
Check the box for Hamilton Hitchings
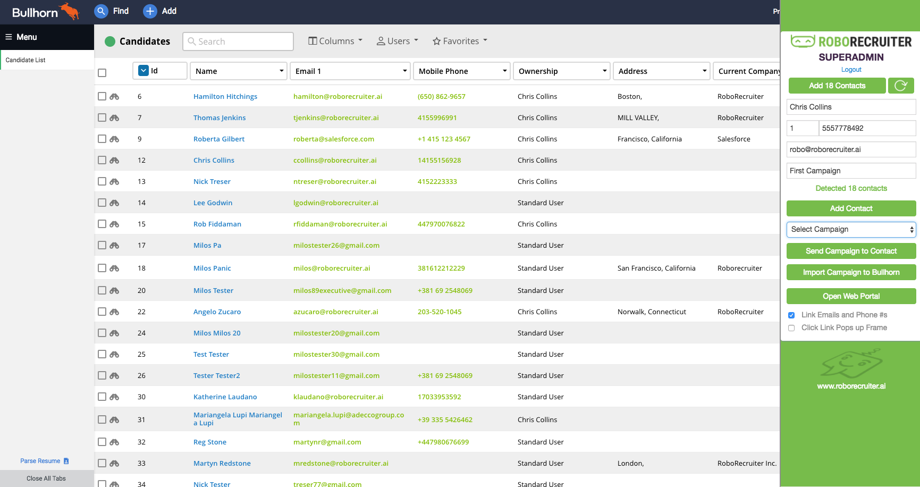[x=102, y=96]
